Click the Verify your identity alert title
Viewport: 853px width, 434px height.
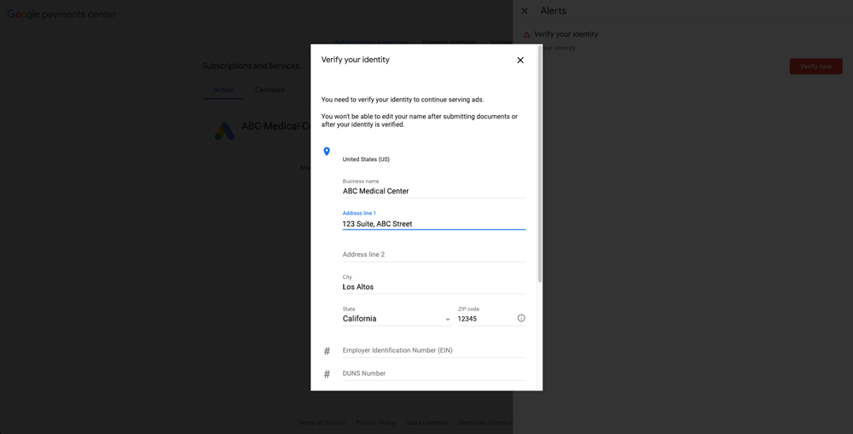click(566, 34)
